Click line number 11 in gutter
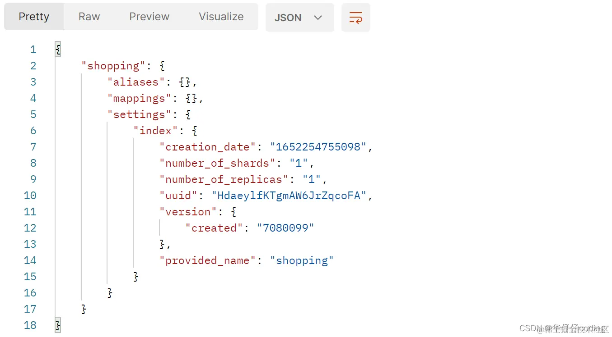Screen dimensions: 612x337 [x=30, y=212]
